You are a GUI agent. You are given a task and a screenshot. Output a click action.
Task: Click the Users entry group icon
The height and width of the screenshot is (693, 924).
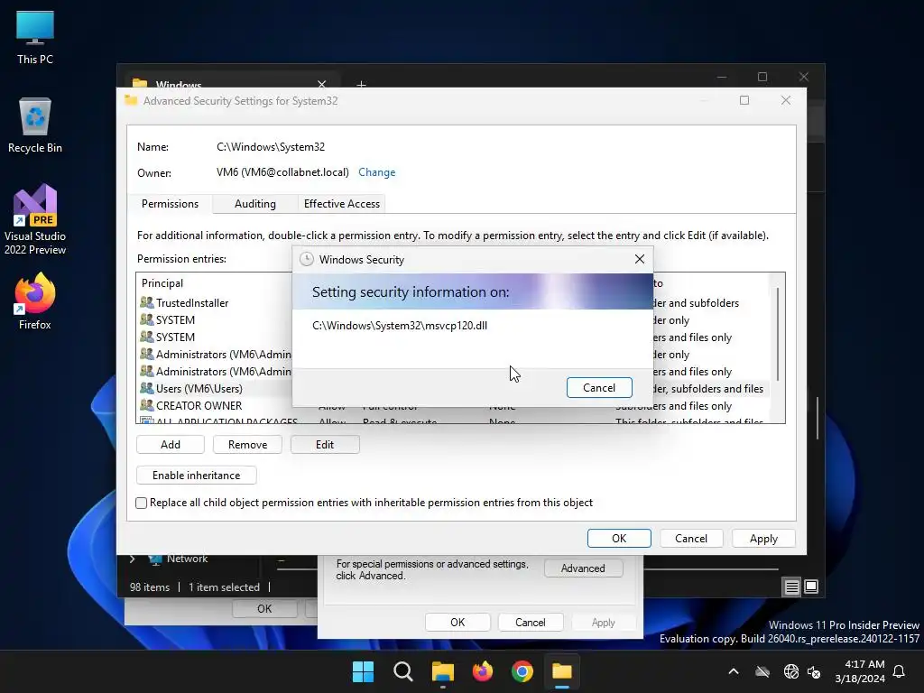coord(147,388)
